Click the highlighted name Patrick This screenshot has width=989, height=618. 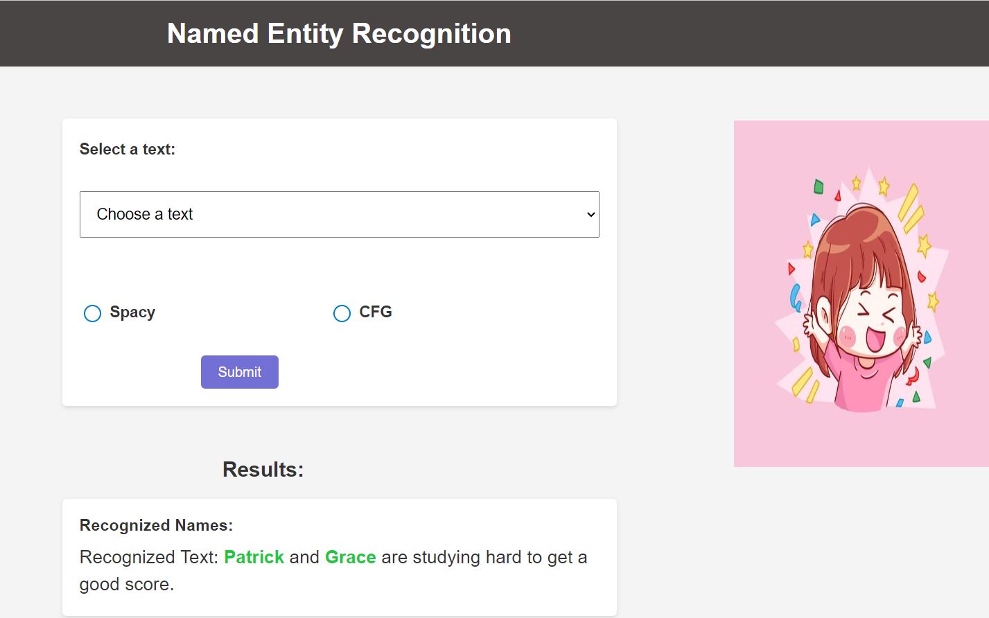click(x=254, y=557)
